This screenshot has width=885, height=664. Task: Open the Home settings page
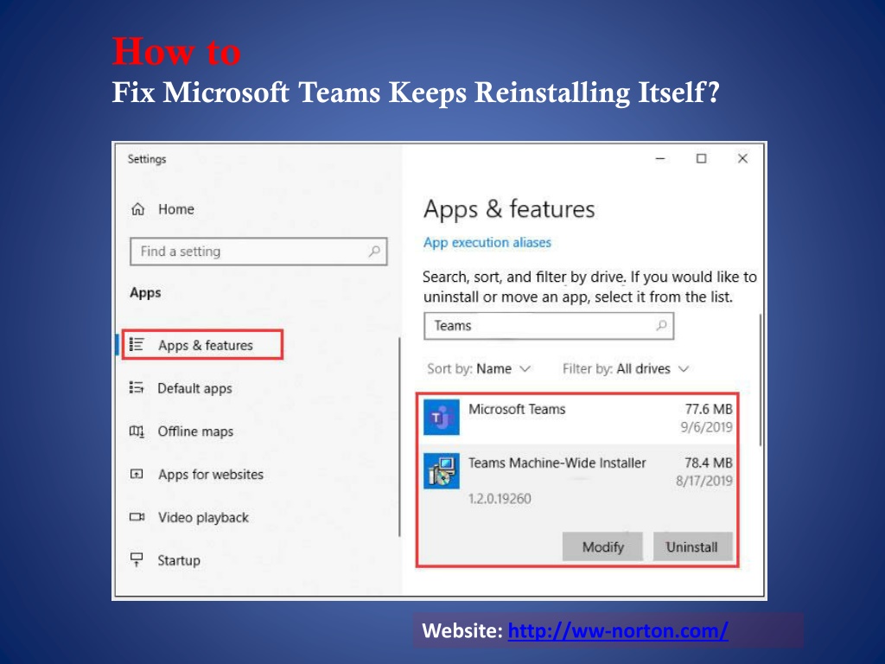click(x=176, y=209)
